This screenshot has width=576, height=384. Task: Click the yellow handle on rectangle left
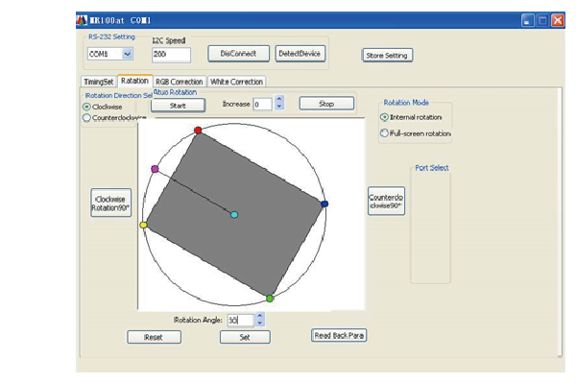(144, 225)
